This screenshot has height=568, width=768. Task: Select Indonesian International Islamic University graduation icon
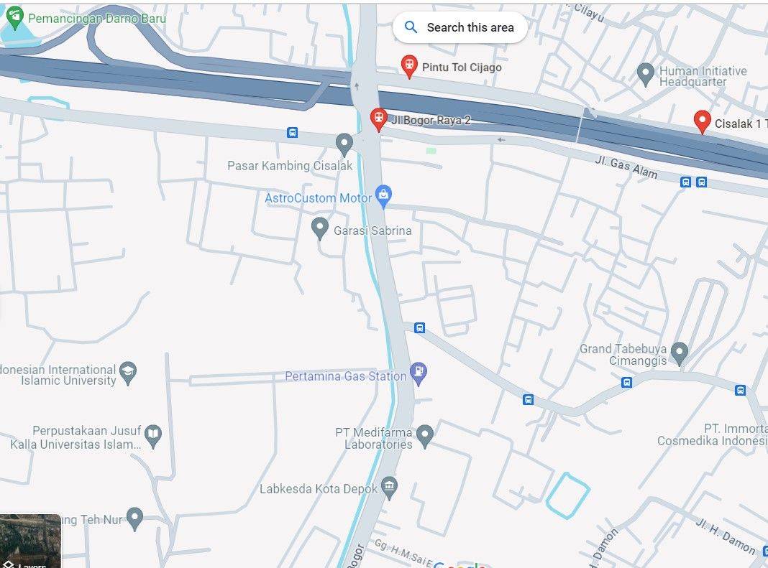tap(128, 374)
